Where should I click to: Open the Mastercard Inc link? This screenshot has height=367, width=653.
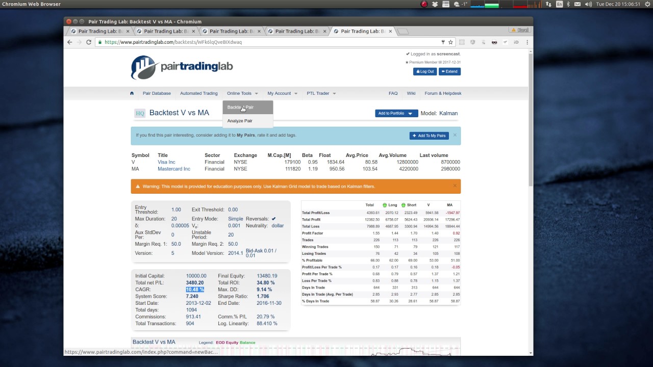click(174, 169)
